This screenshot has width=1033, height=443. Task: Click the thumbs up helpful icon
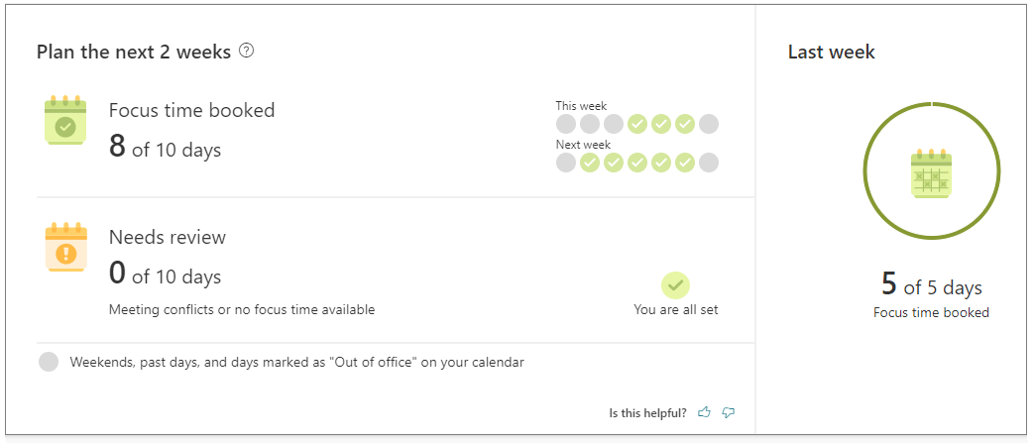[704, 412]
